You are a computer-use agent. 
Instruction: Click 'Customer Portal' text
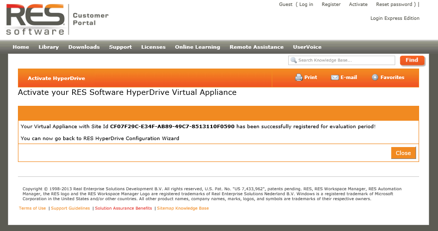coord(91,19)
